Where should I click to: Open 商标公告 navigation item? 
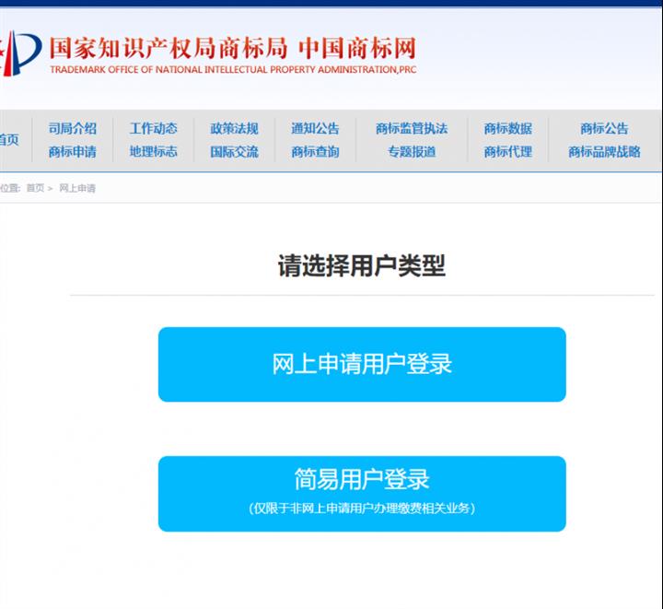click(x=604, y=129)
